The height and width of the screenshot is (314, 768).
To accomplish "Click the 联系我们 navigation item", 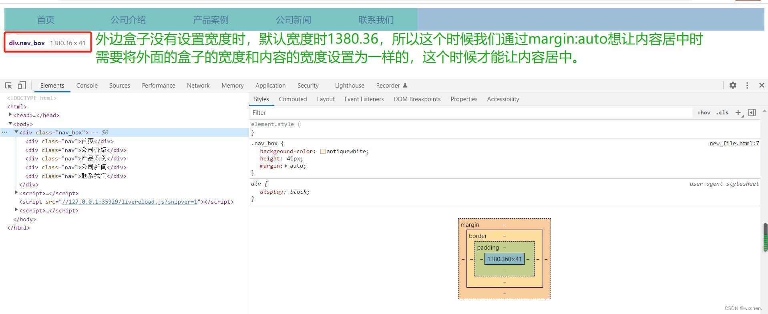I will (376, 20).
